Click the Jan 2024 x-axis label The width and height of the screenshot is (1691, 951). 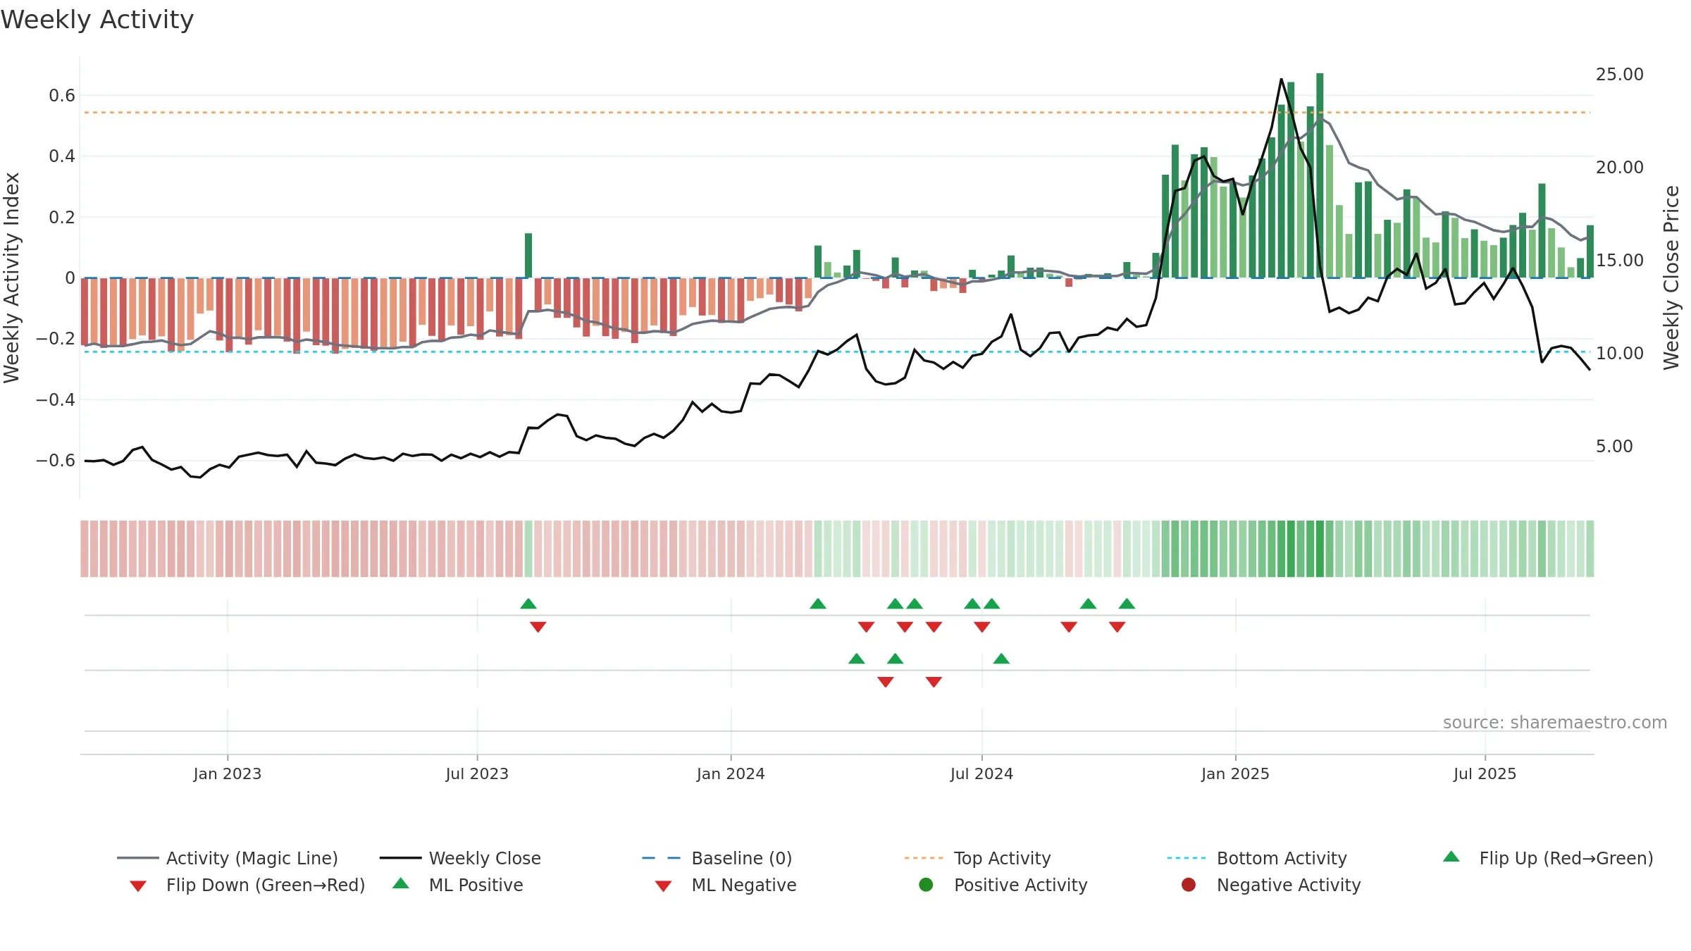tap(731, 773)
